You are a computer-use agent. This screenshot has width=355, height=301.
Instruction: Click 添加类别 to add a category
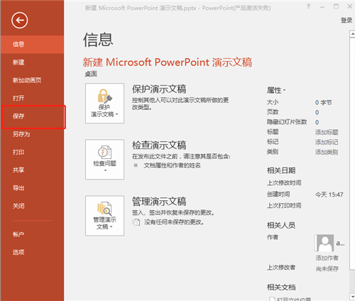point(327,152)
